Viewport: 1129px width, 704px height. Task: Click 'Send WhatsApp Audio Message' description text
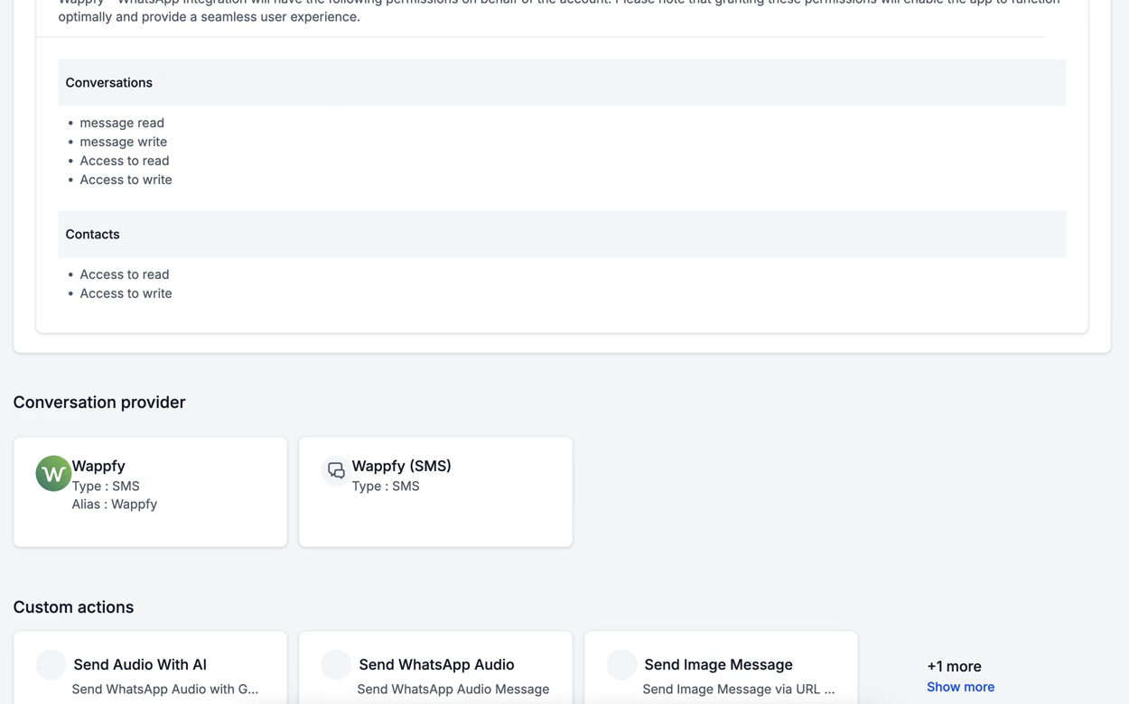point(453,689)
